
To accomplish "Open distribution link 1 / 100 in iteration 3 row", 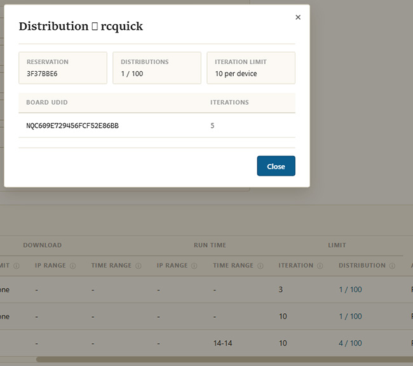I will pyautogui.click(x=350, y=290).
